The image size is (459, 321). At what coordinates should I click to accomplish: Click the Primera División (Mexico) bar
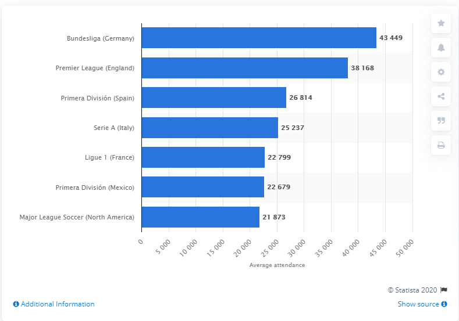(x=203, y=187)
